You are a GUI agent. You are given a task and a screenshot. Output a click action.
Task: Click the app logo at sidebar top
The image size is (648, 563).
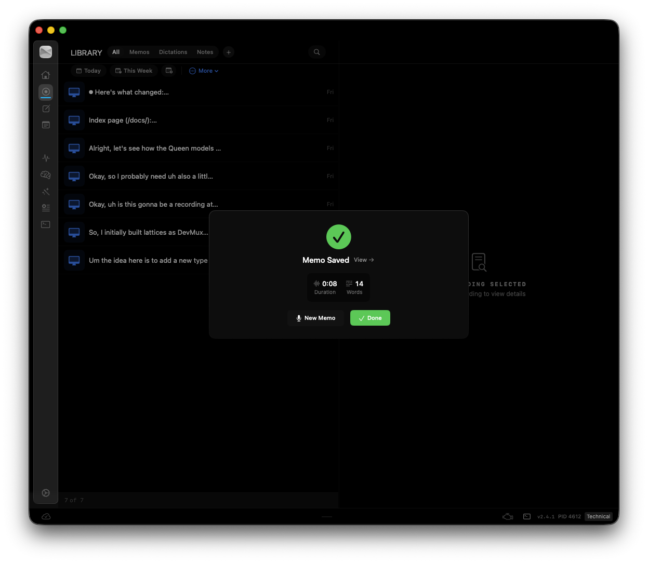pyautogui.click(x=46, y=52)
